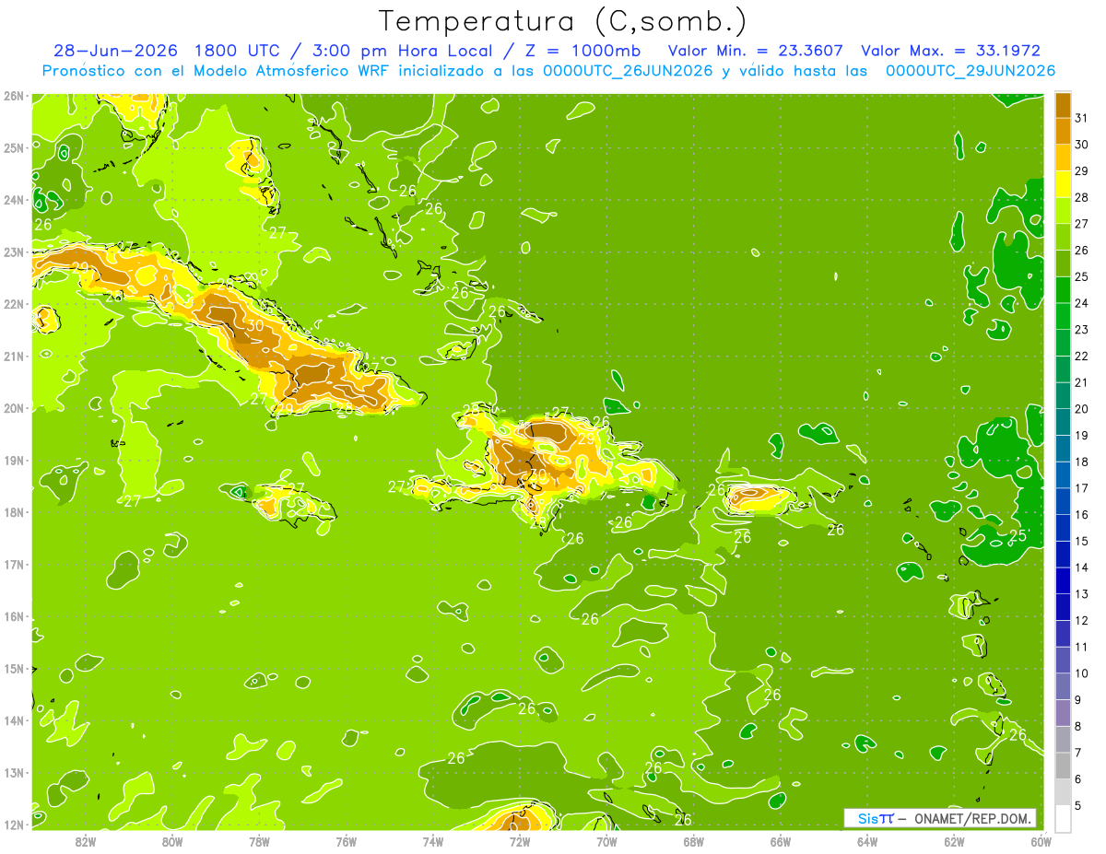Screen dimensions: 1106x854
Task: Click the '60W' longitude label
Action: (1041, 841)
